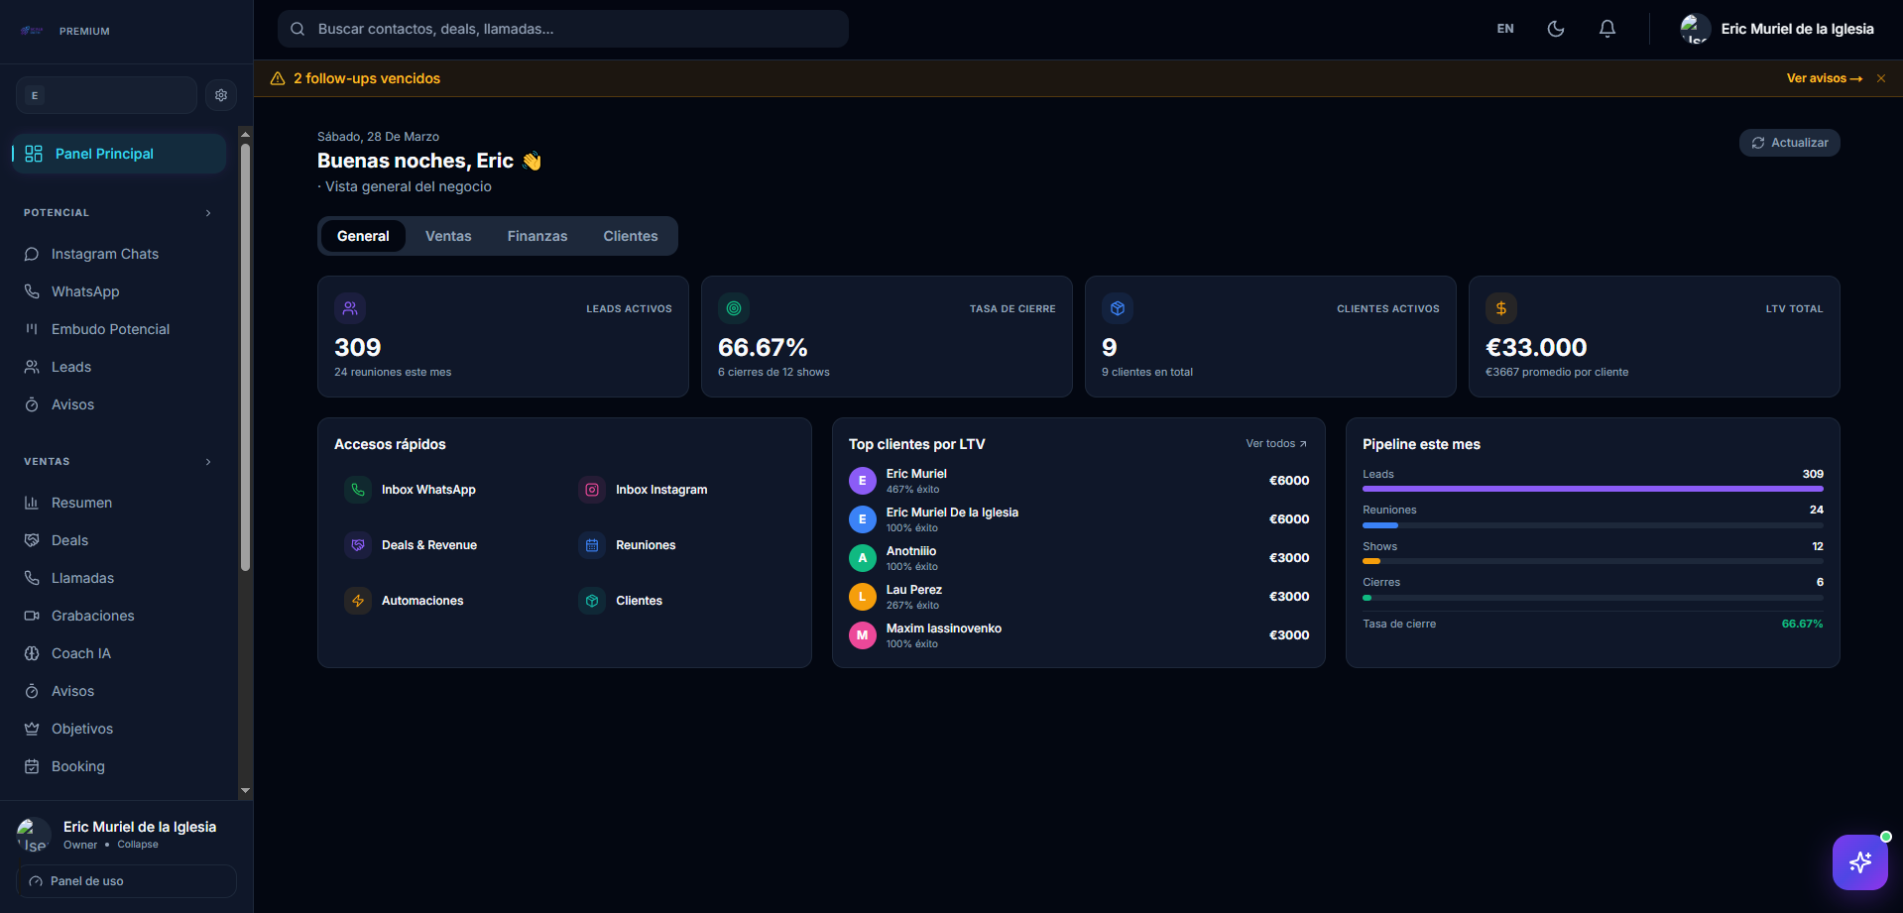The height and width of the screenshot is (913, 1903).
Task: Open the Automaciones quick access
Action: pos(422,601)
